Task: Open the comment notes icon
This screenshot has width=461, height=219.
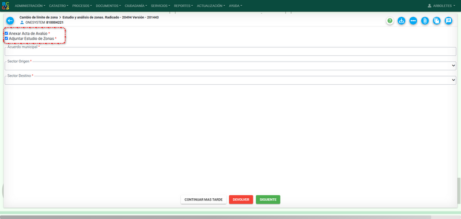Action: tap(448, 21)
